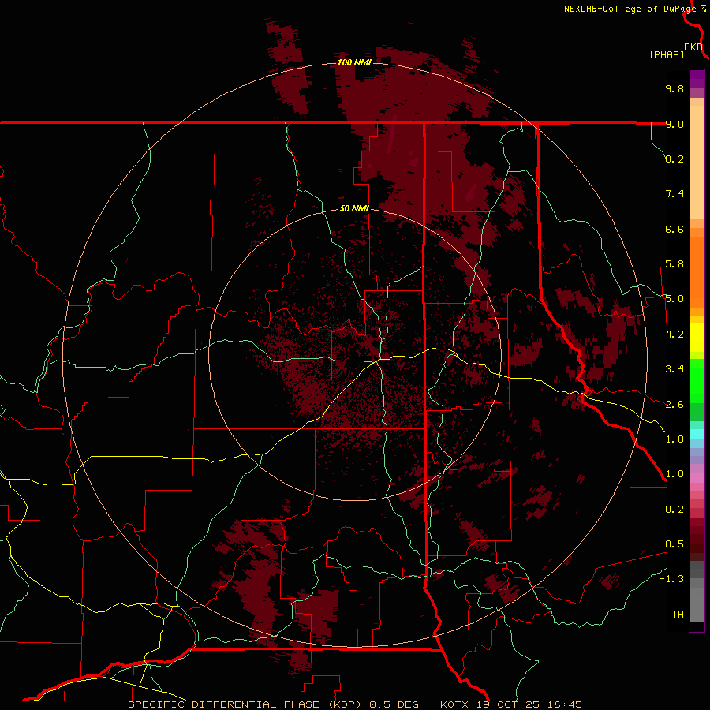Pick the purple band atop the color scale

pos(697,79)
